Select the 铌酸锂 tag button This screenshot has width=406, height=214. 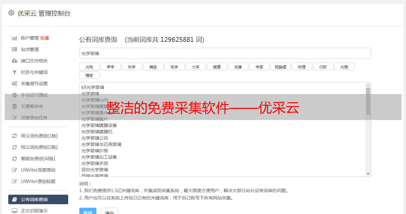280,66
